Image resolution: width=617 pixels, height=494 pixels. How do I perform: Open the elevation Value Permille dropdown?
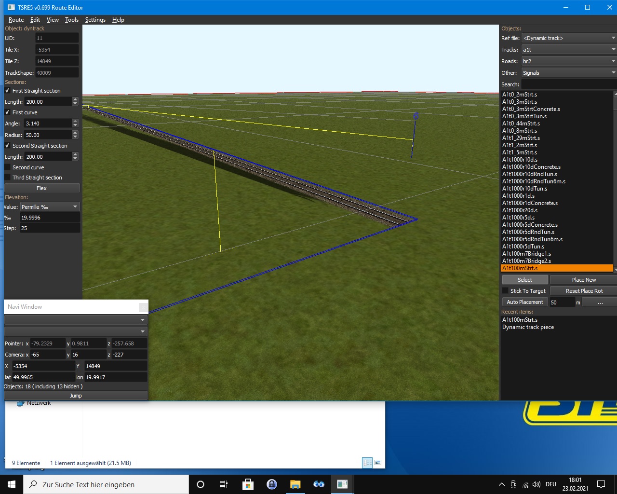pyautogui.click(x=49, y=207)
